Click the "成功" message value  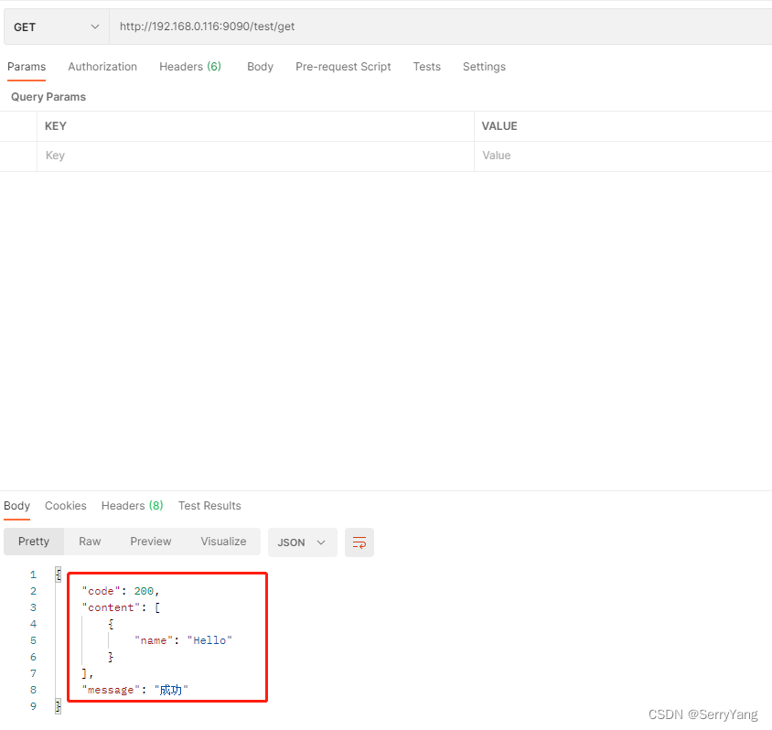pos(171,690)
